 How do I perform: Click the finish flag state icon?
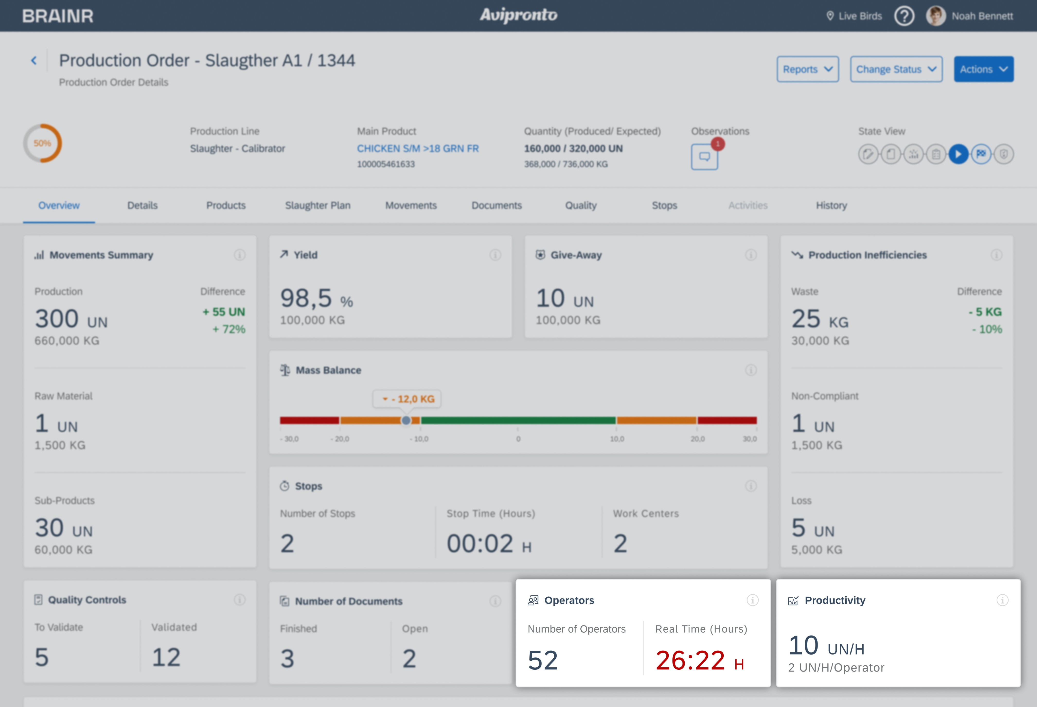pyautogui.click(x=981, y=154)
